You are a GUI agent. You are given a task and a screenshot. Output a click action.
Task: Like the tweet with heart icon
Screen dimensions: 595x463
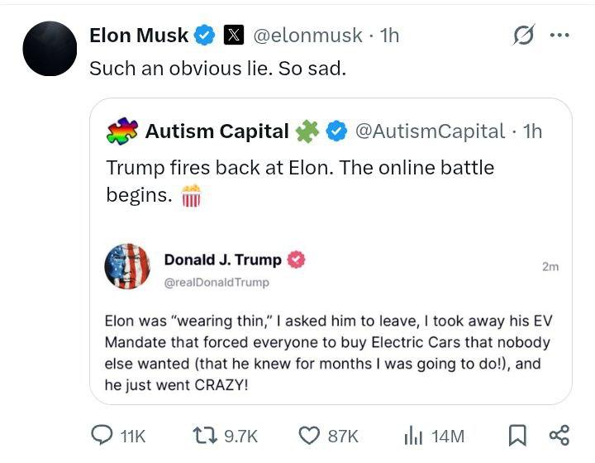tap(309, 436)
